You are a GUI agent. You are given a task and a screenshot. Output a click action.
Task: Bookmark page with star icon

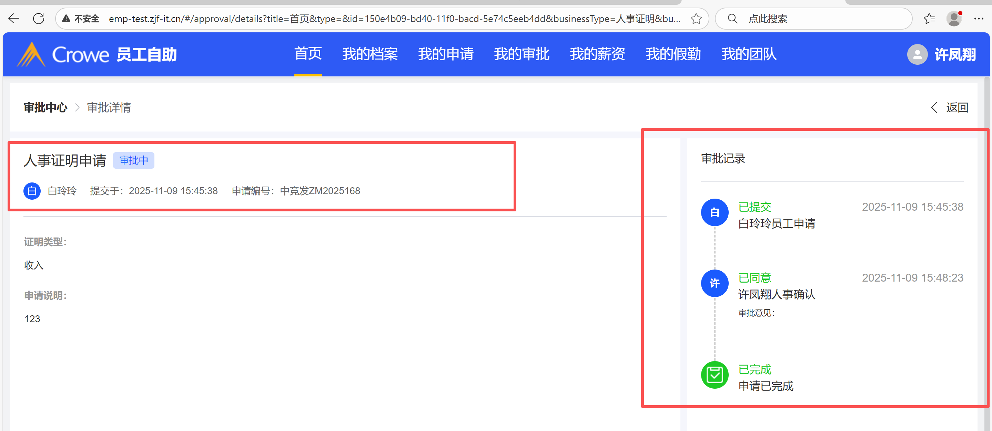click(696, 19)
